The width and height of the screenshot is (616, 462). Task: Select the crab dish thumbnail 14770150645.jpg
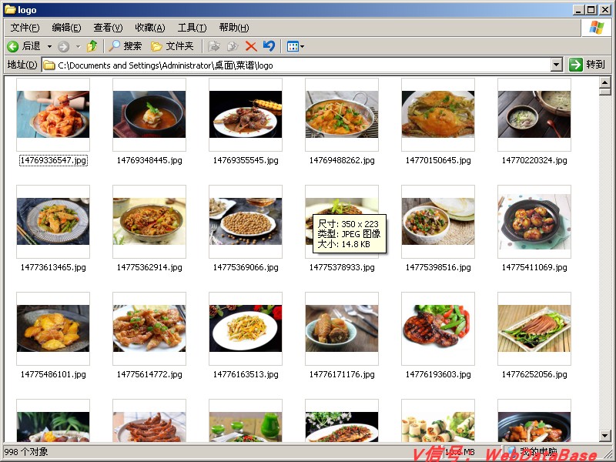tap(438, 114)
